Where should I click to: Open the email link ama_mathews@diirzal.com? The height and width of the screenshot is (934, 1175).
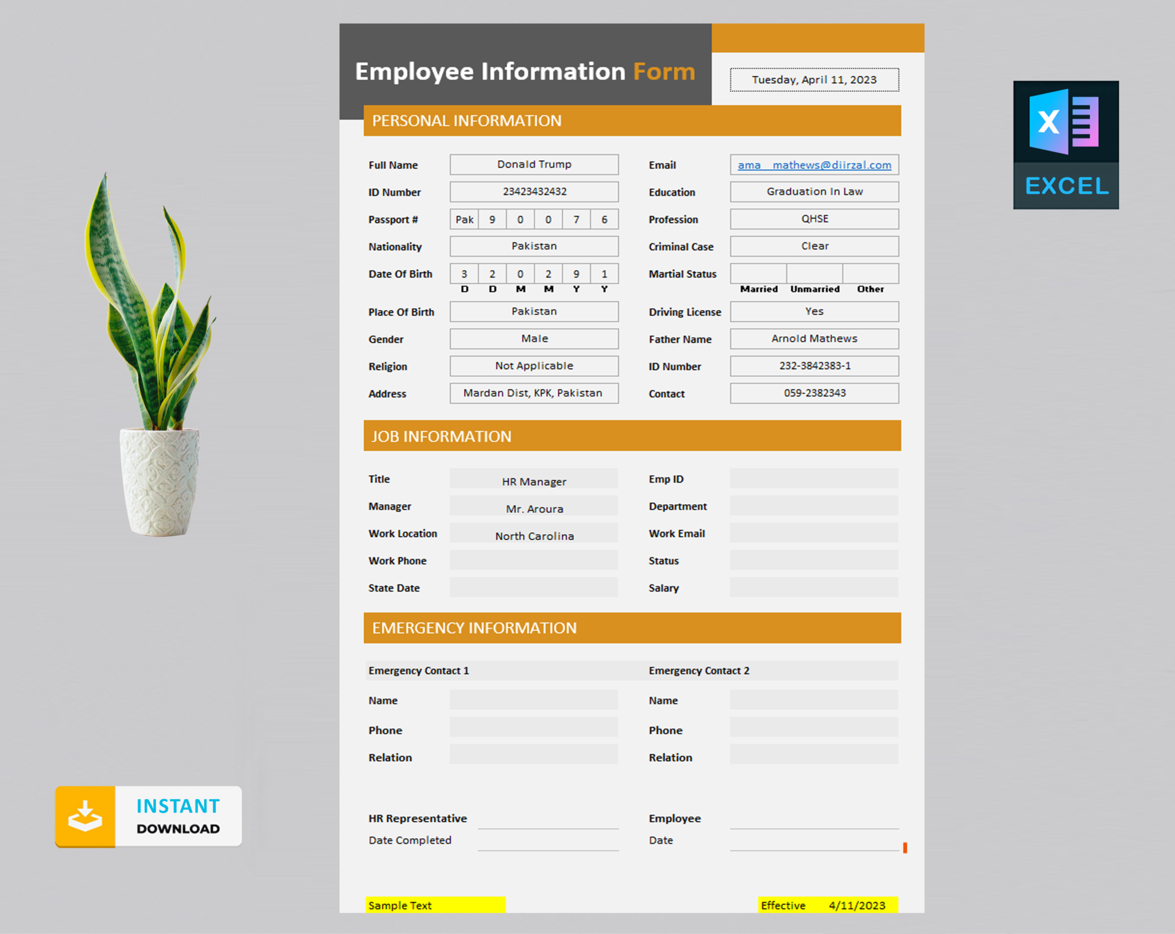tap(814, 165)
